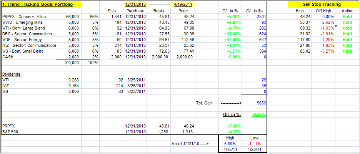Click the 99.67 basis cell

pos(158,40)
